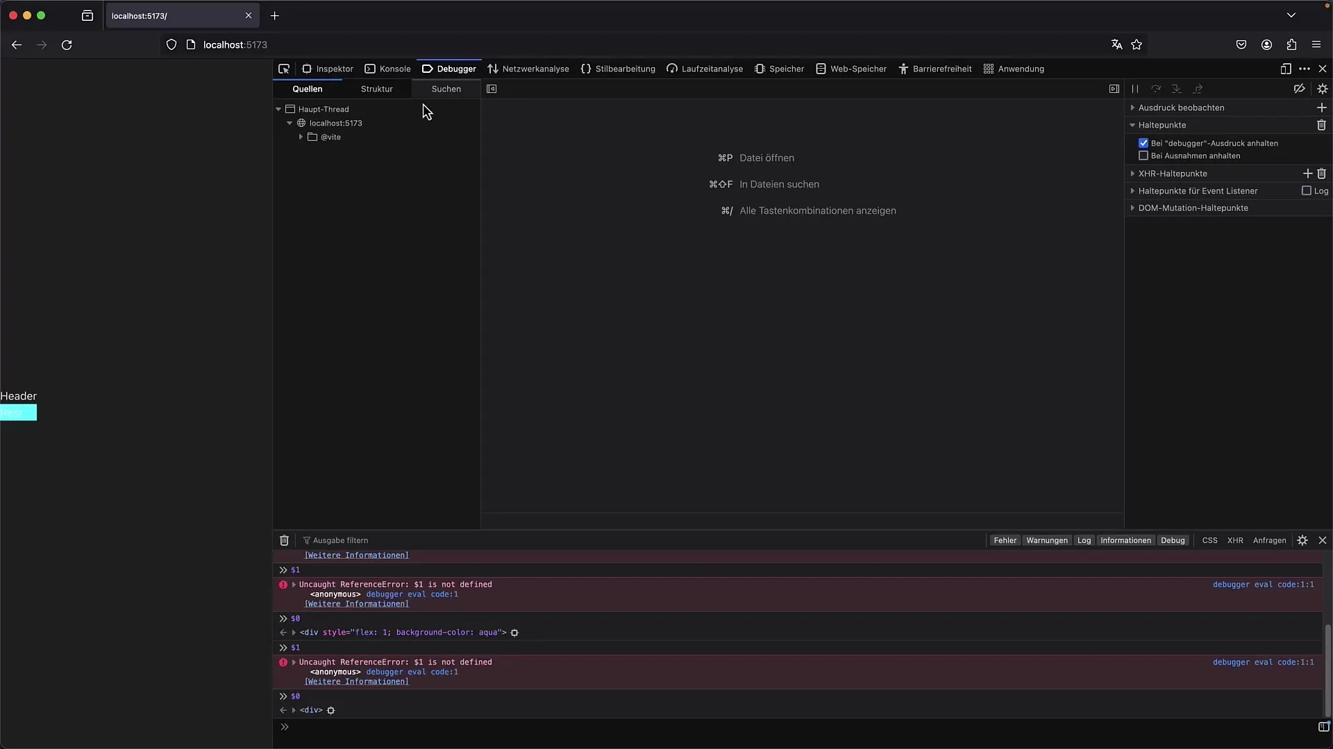Screen dimensions: 1333x749
Task: Clear console output trash icon
Action: [284, 540]
